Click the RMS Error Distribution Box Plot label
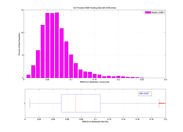 coord(95,122)
